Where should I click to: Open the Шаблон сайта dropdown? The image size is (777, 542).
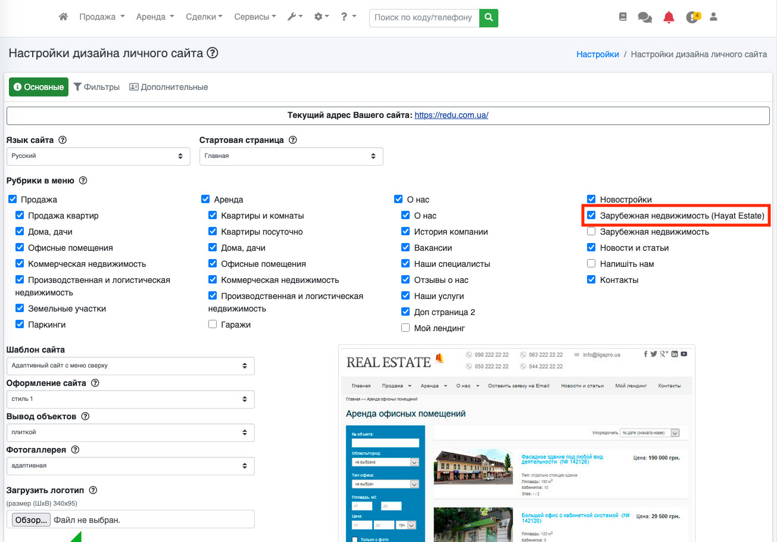[130, 366]
